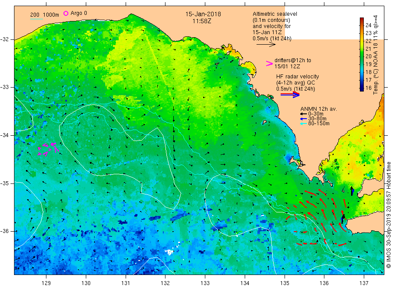Click the longitude label 130
Screen dimensions: 394x289
[x=86, y=283]
